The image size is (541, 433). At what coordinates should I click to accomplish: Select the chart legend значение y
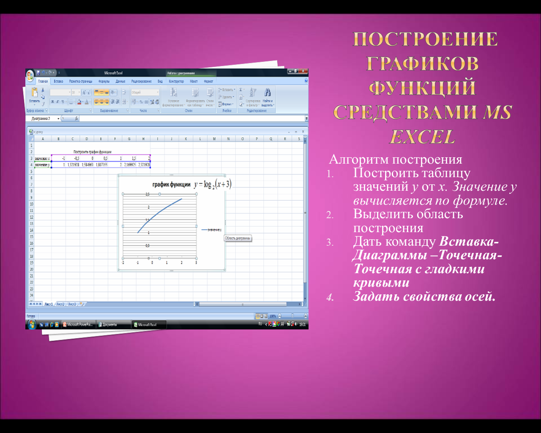pos(212,230)
